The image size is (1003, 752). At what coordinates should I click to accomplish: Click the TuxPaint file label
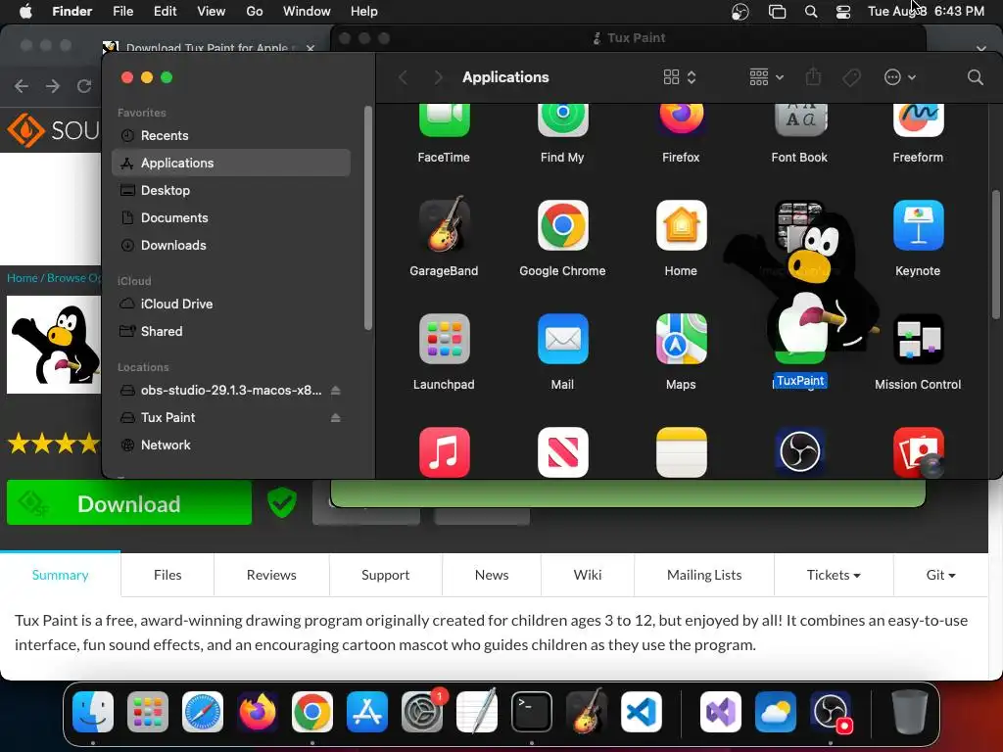pyautogui.click(x=800, y=381)
